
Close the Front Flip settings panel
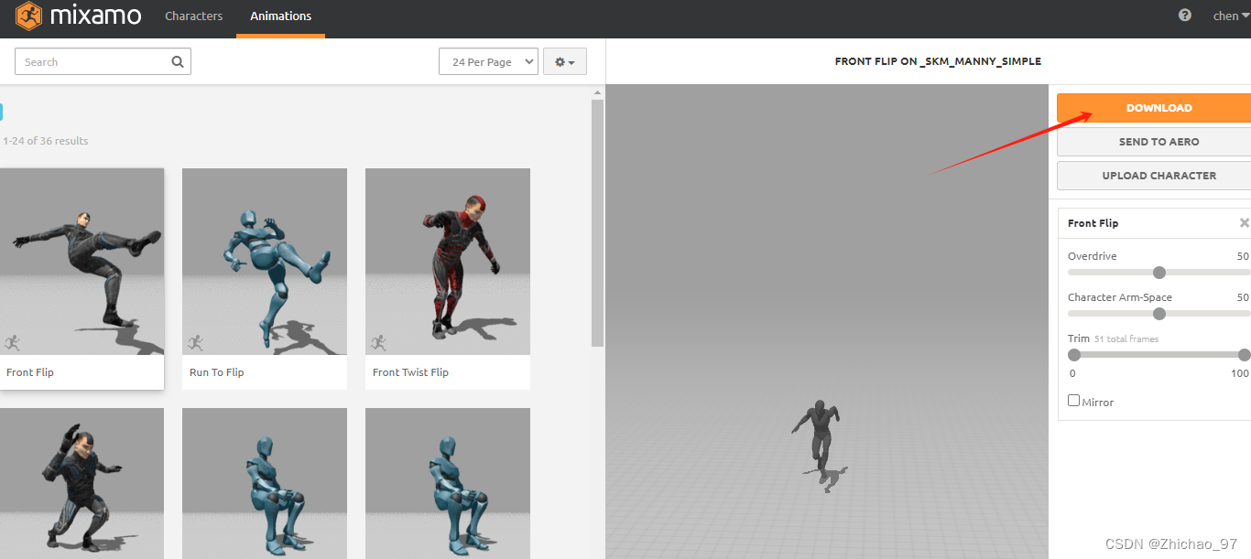[1244, 223]
